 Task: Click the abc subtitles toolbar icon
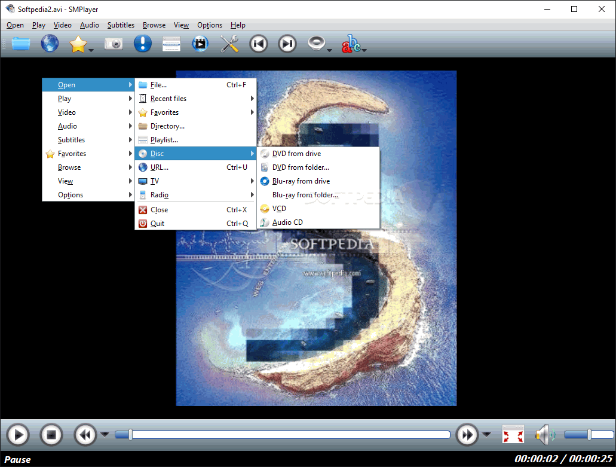351,44
